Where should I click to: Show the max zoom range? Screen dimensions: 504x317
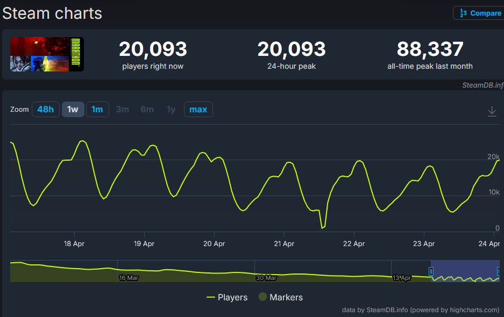[198, 110]
